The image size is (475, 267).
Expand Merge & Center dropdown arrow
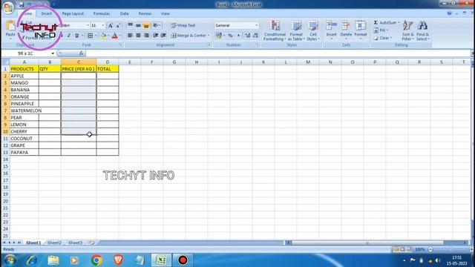click(x=209, y=36)
